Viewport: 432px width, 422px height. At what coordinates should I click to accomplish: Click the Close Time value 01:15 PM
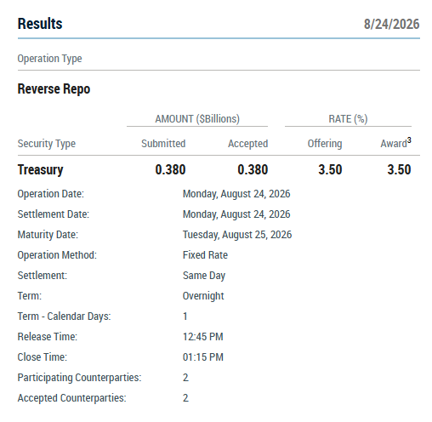(x=203, y=357)
